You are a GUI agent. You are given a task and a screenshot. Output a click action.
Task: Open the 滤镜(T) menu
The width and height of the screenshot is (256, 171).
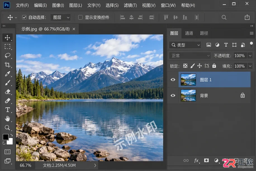coord(130,5)
